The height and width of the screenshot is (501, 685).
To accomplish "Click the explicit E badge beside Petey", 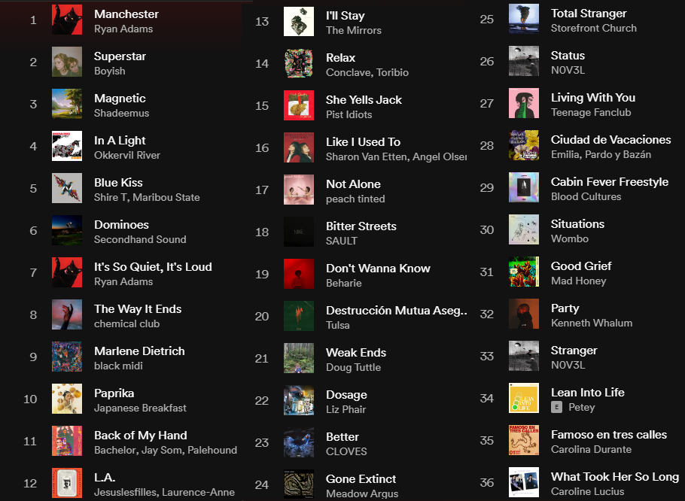I will click(557, 408).
